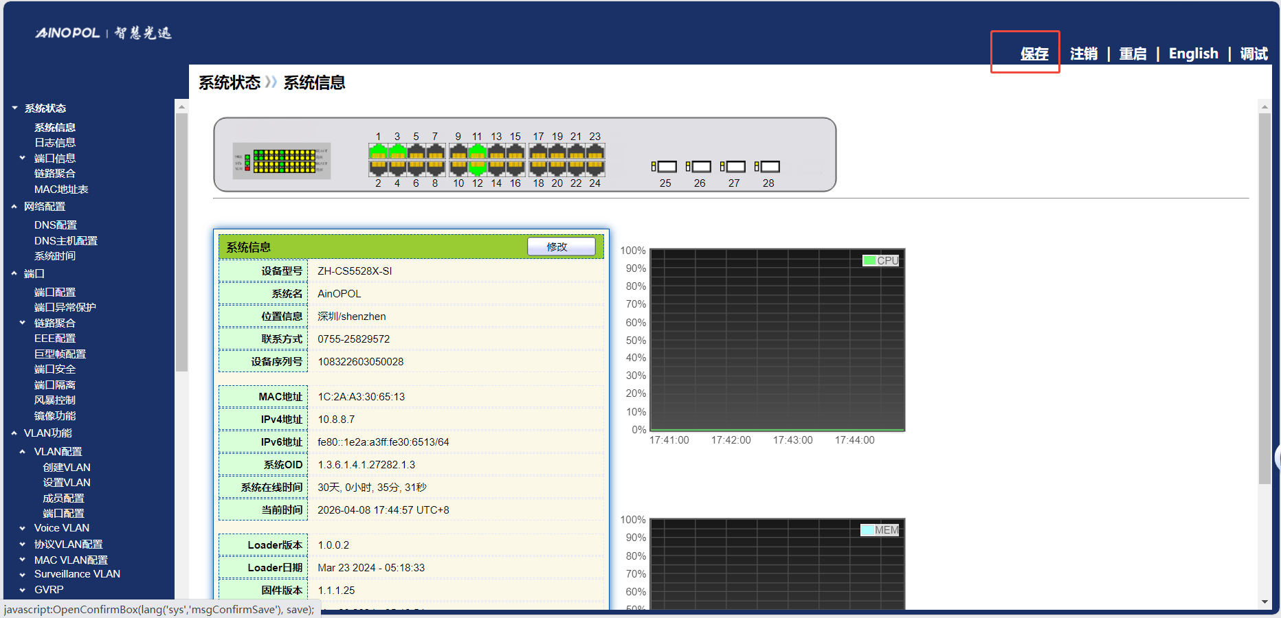Click port 24 on the switch diagram
The width and height of the screenshot is (1281, 618).
[595, 168]
